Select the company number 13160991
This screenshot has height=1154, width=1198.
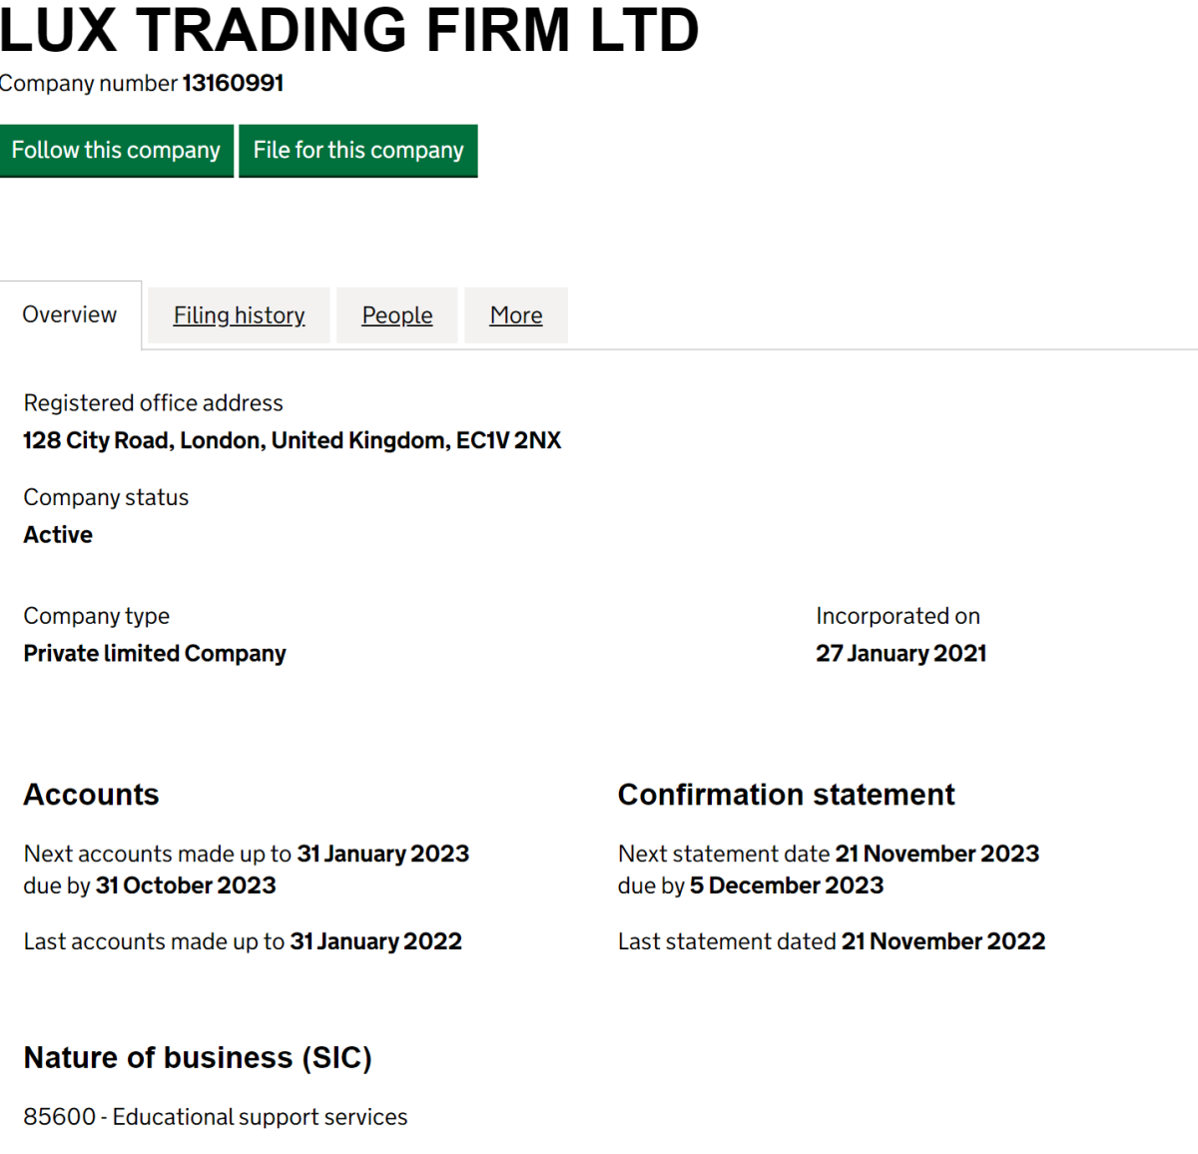(x=233, y=83)
